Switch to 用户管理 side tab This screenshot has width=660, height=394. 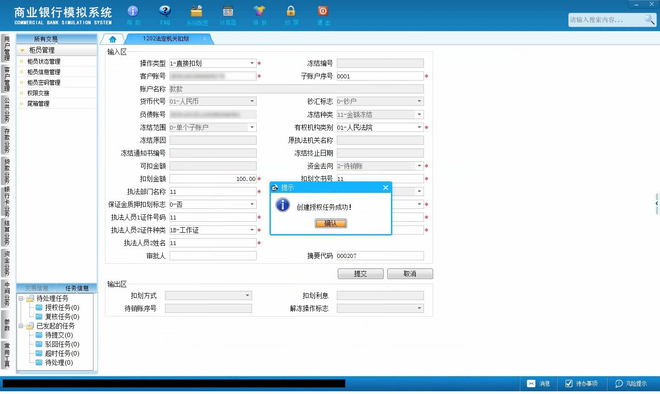tap(7, 49)
